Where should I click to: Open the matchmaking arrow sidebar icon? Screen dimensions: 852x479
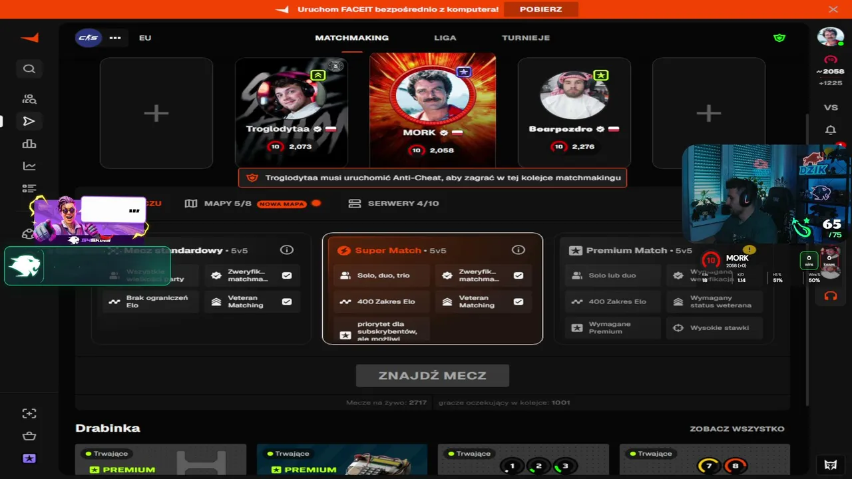(x=29, y=121)
